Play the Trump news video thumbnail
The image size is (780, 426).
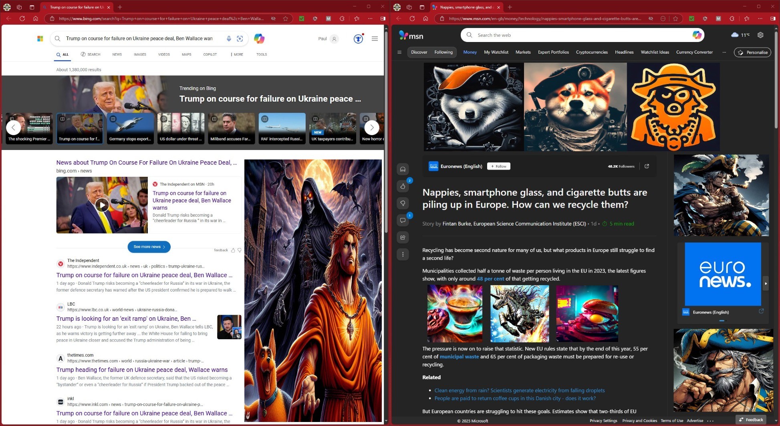[x=102, y=205]
